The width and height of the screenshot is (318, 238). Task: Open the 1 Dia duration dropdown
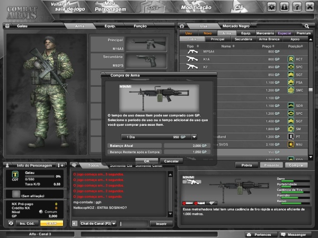tap(194, 137)
